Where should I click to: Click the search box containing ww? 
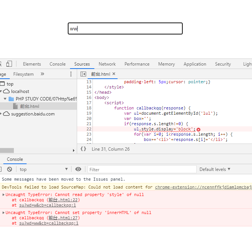point(125,28)
